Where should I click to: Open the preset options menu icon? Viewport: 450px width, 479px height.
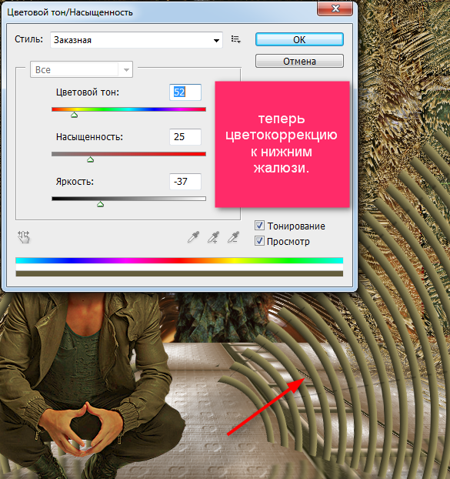(236, 39)
